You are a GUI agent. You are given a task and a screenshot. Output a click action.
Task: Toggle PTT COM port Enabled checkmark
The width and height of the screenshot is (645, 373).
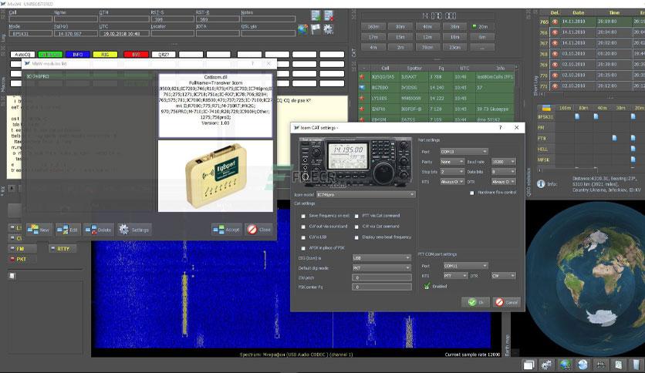pyautogui.click(x=427, y=287)
